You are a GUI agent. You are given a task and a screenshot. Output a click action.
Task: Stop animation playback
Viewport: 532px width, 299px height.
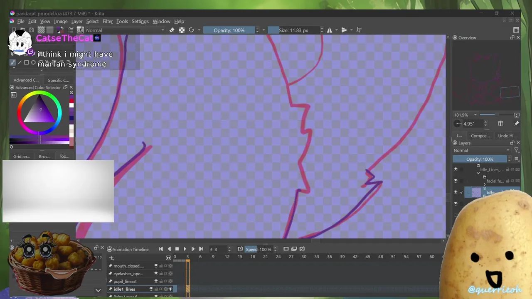[x=177, y=249]
